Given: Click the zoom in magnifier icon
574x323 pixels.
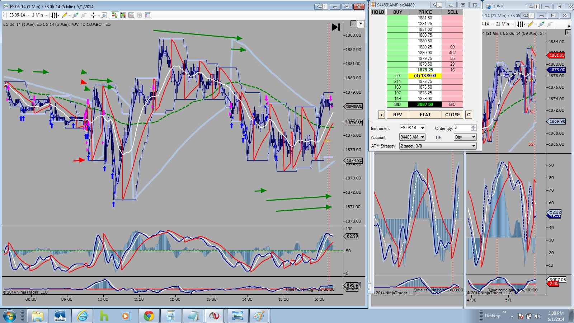Looking at the screenshot, I should click(75, 15).
